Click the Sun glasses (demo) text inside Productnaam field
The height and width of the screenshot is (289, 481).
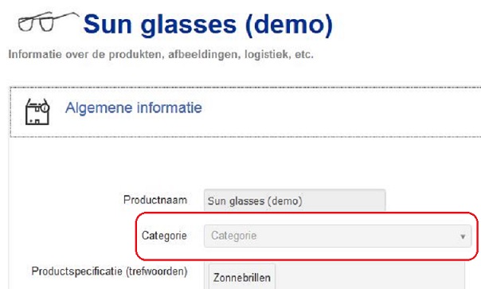point(255,201)
